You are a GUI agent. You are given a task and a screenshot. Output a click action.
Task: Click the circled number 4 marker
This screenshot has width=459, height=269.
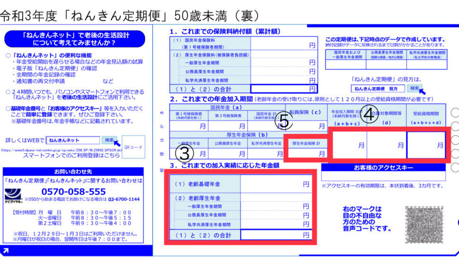[370, 116]
